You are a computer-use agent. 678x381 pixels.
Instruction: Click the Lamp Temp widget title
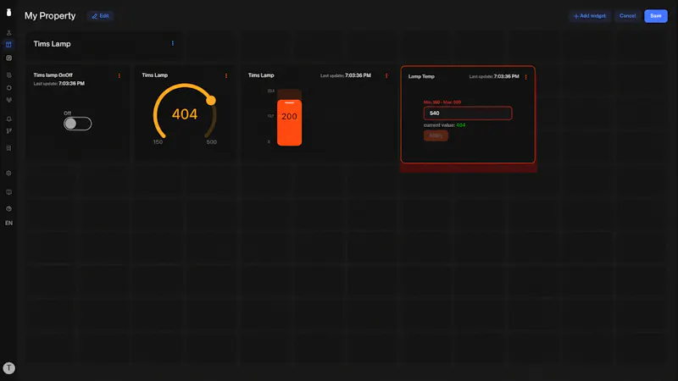tap(421, 76)
